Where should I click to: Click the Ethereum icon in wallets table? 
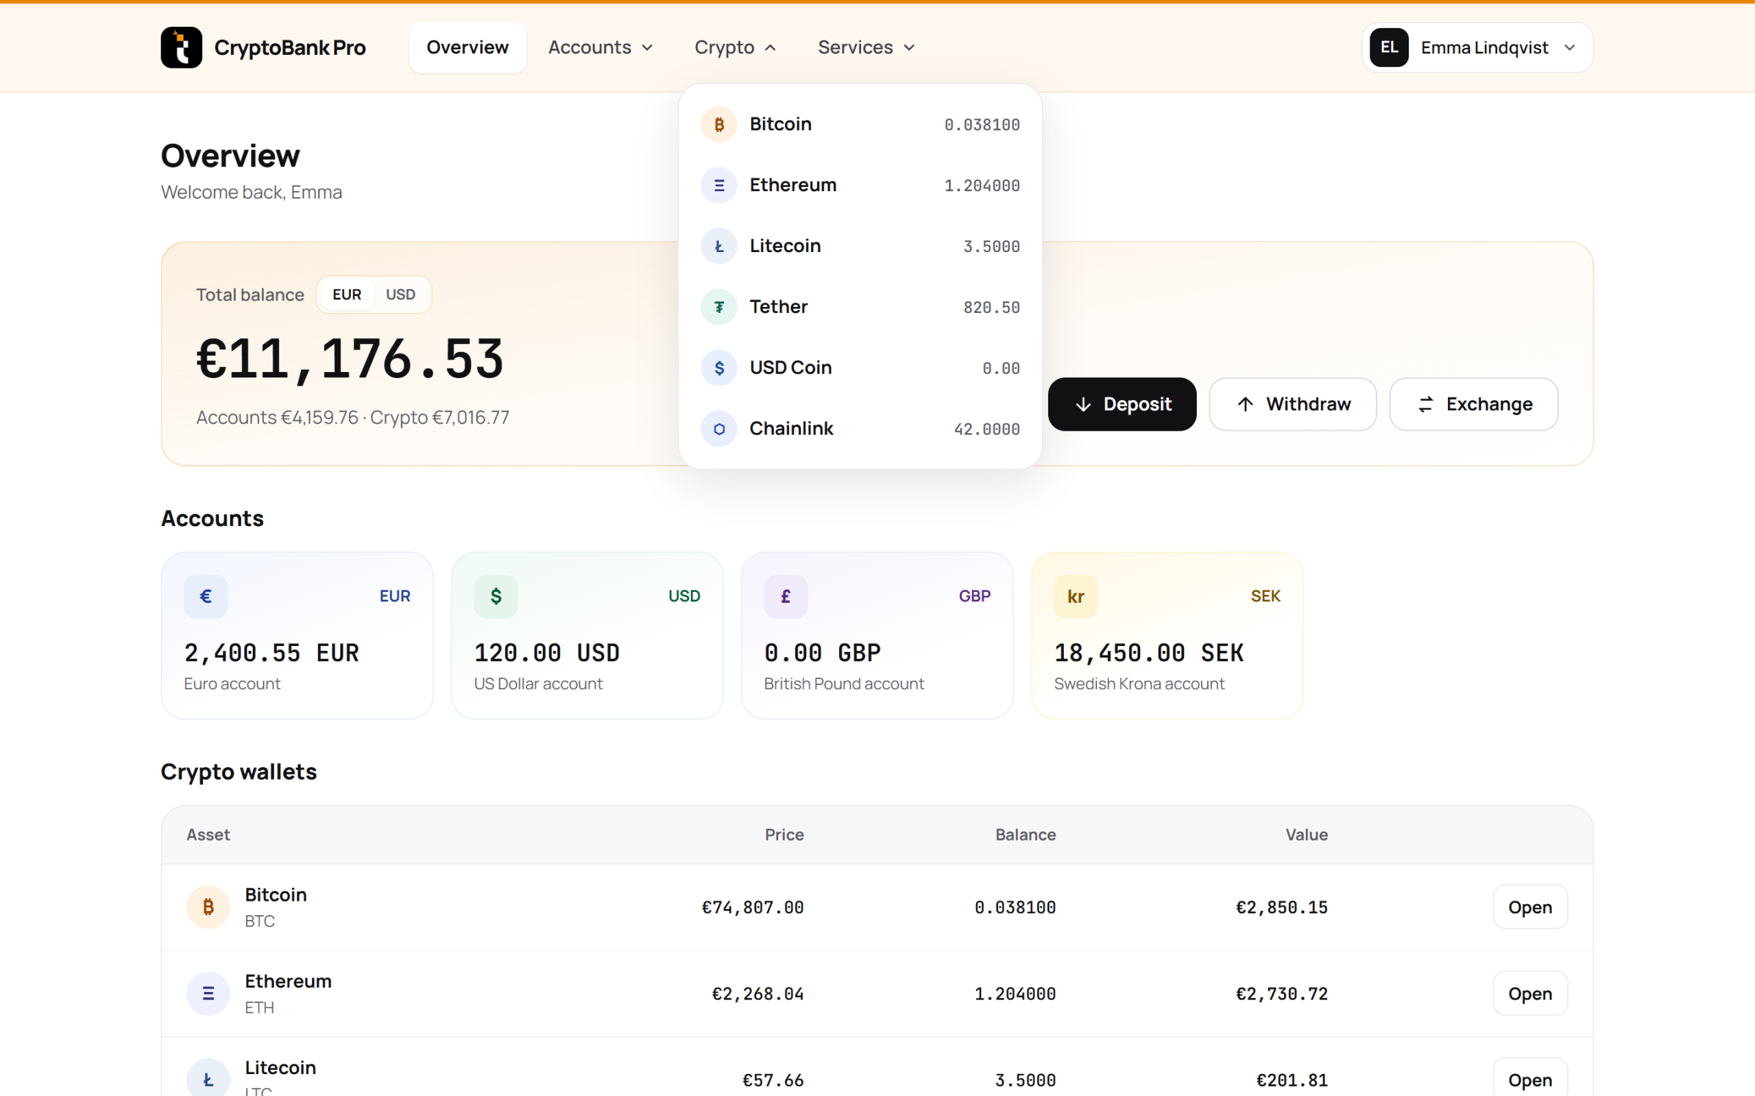(x=208, y=993)
